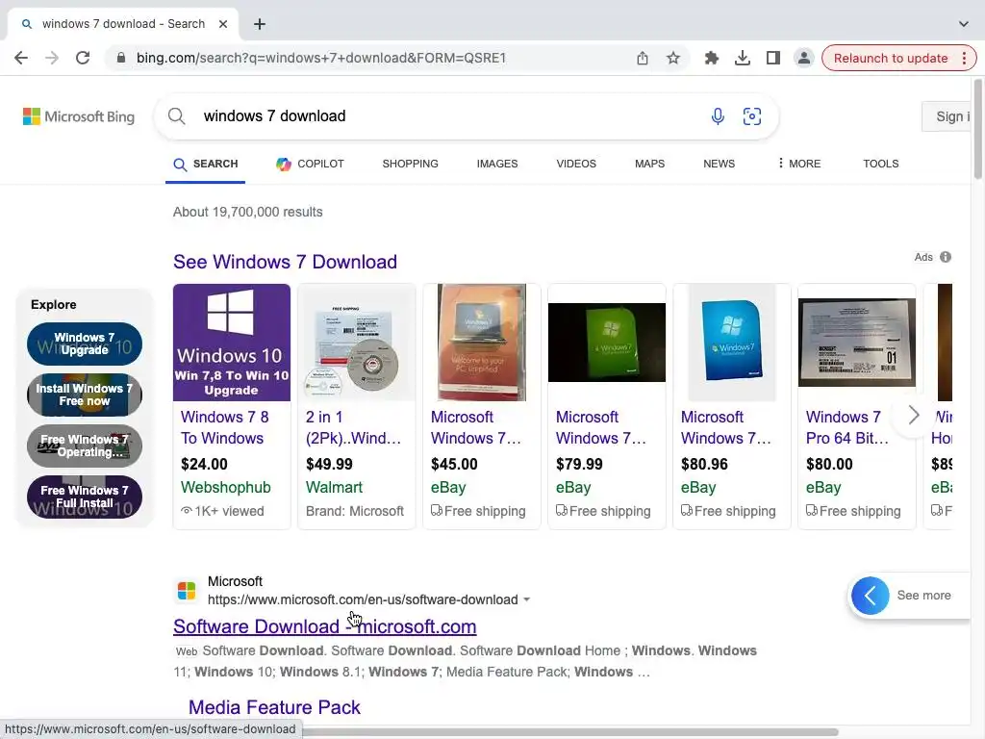Switch to the COPILOT tab
The height and width of the screenshot is (739, 985).
pos(310,164)
